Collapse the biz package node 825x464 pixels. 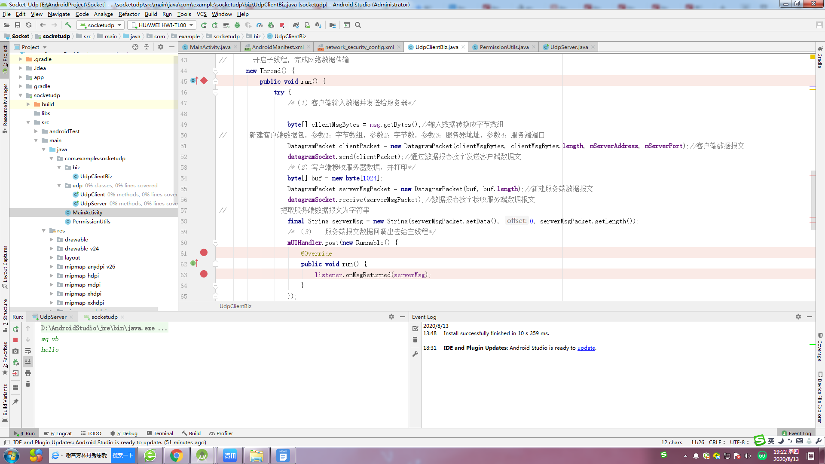click(x=59, y=168)
